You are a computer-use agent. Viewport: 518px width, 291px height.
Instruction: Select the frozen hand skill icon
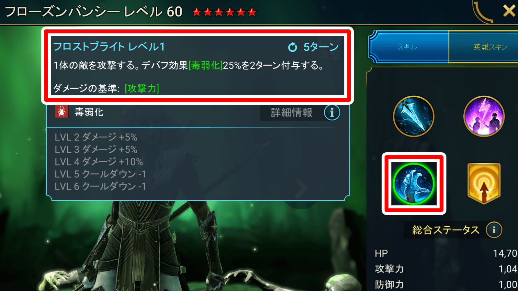tap(414, 184)
